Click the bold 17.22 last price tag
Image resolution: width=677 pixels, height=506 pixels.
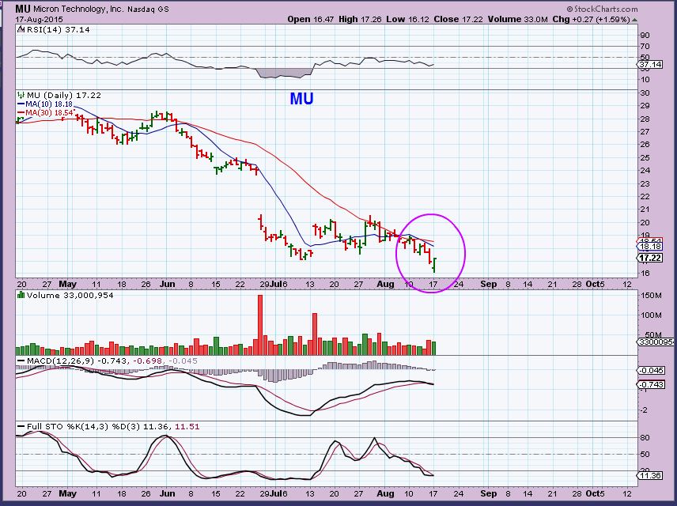coord(650,259)
